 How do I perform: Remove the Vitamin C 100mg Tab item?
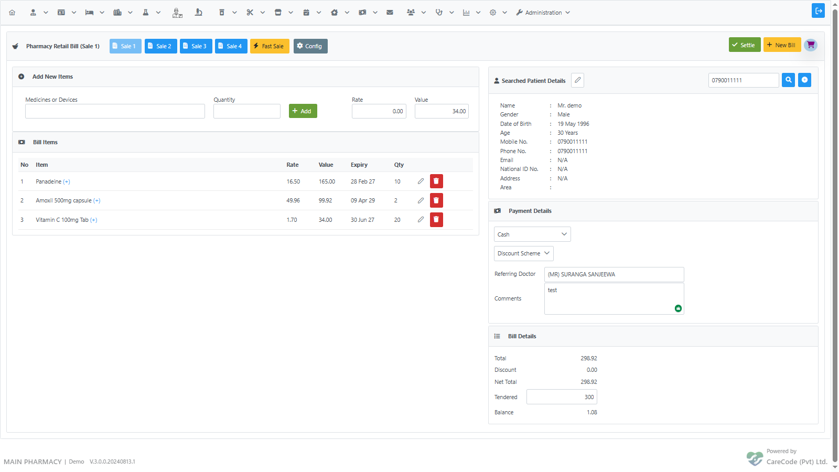[x=436, y=220]
